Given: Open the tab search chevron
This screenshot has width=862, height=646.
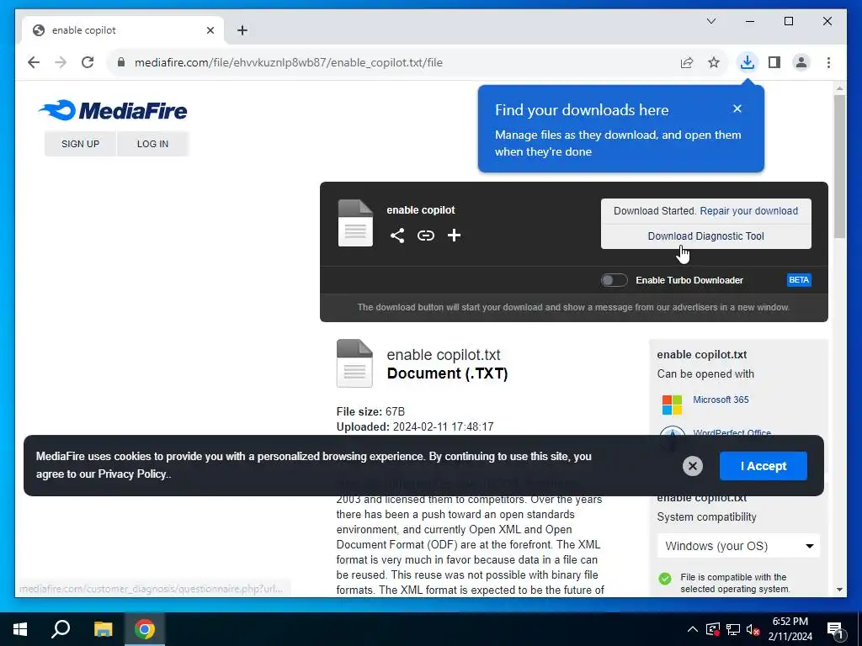Looking at the screenshot, I should coord(710,21).
